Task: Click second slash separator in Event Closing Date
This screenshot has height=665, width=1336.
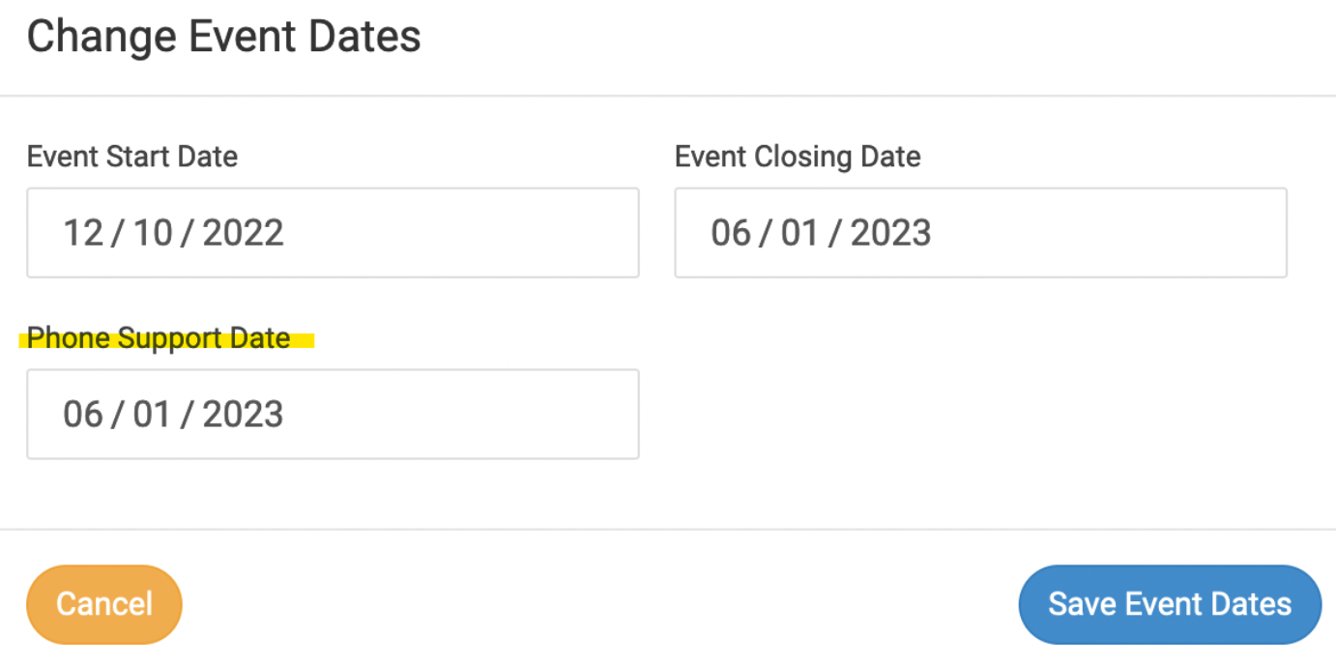Action: coord(834,233)
